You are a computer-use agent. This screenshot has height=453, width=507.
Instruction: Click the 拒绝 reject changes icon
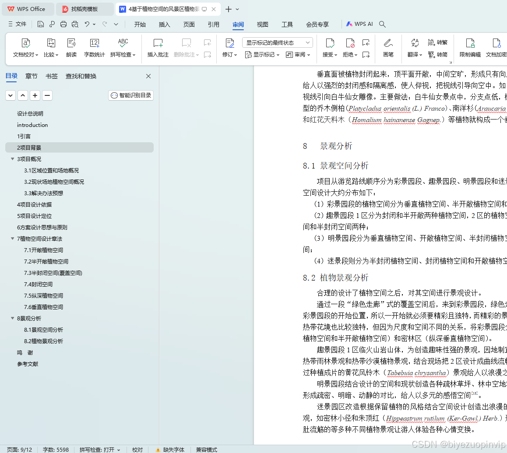(350, 43)
